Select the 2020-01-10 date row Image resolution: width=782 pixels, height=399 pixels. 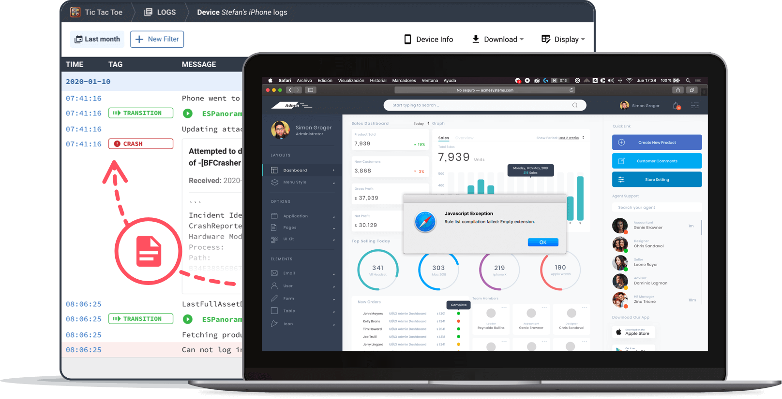pos(152,82)
